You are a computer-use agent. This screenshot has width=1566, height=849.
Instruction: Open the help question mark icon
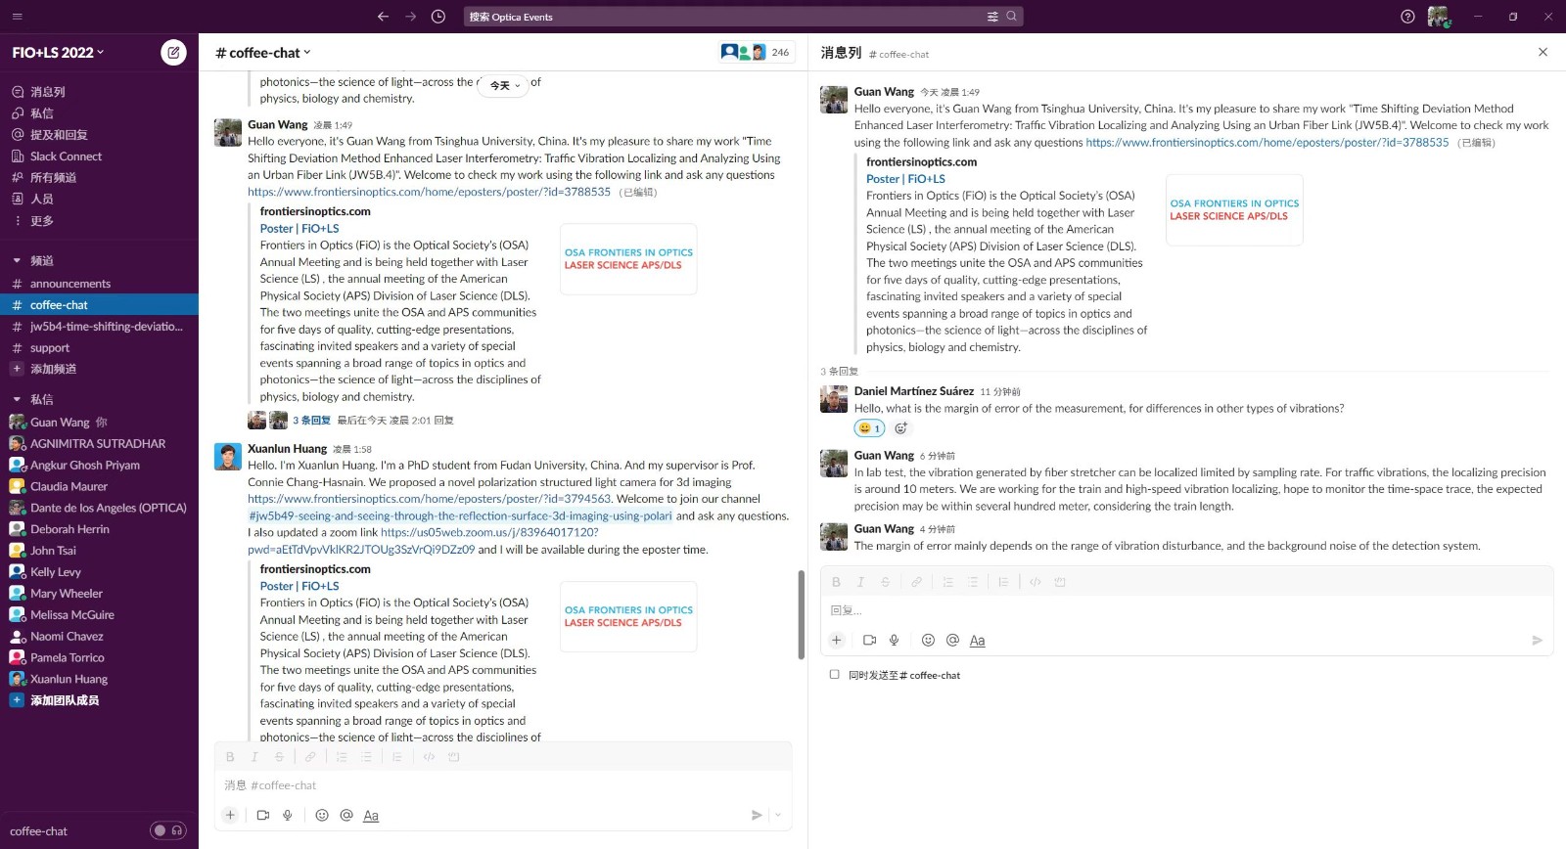[x=1407, y=17]
